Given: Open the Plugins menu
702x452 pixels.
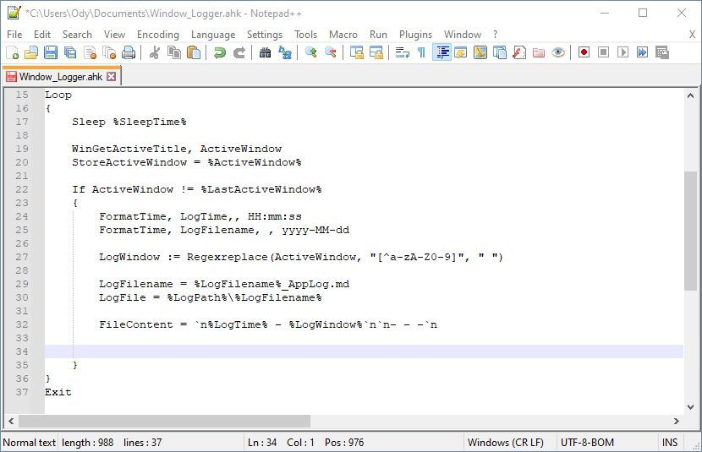Looking at the screenshot, I should (415, 35).
